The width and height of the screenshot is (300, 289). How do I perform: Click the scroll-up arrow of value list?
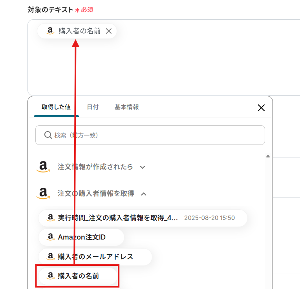(268, 156)
